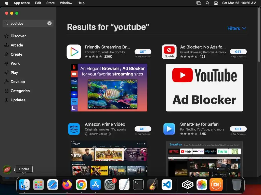Open Terminal from the Dock
This screenshot has height=195, width=261.
(x=138, y=185)
